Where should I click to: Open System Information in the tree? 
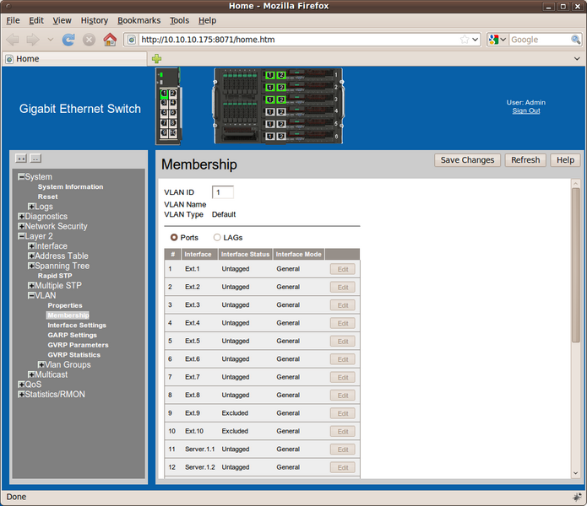point(70,186)
